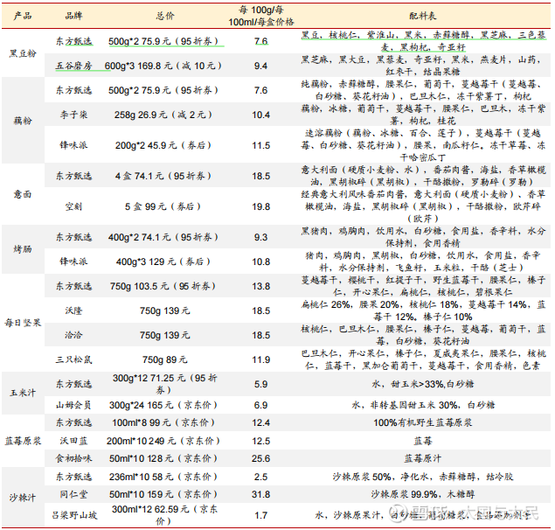Click unit price 12.4
Screen dimensions: 555x530
point(260,422)
